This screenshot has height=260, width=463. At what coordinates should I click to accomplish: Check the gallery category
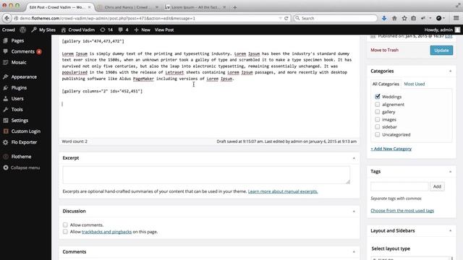pyautogui.click(x=378, y=112)
